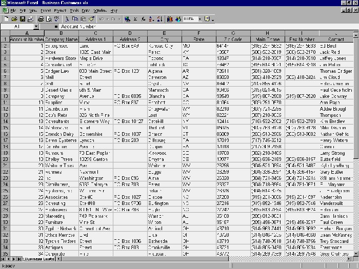Click the horizontal scrollbar right arrow

coord(349,259)
